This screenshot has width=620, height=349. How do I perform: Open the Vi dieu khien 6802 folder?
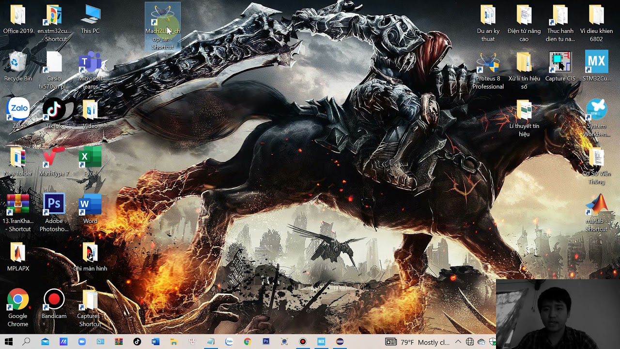(596, 23)
